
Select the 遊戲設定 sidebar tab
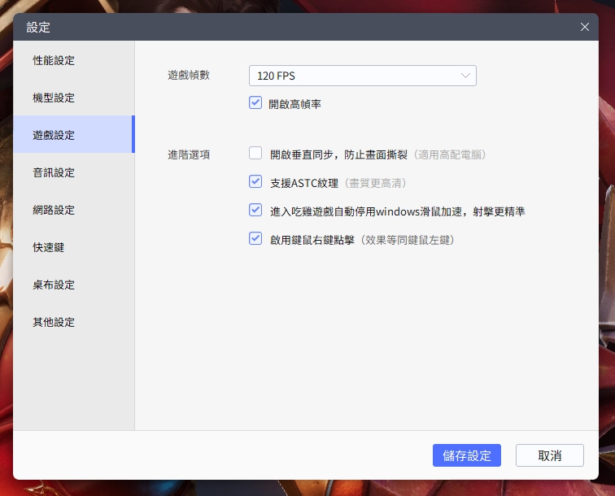(x=54, y=136)
